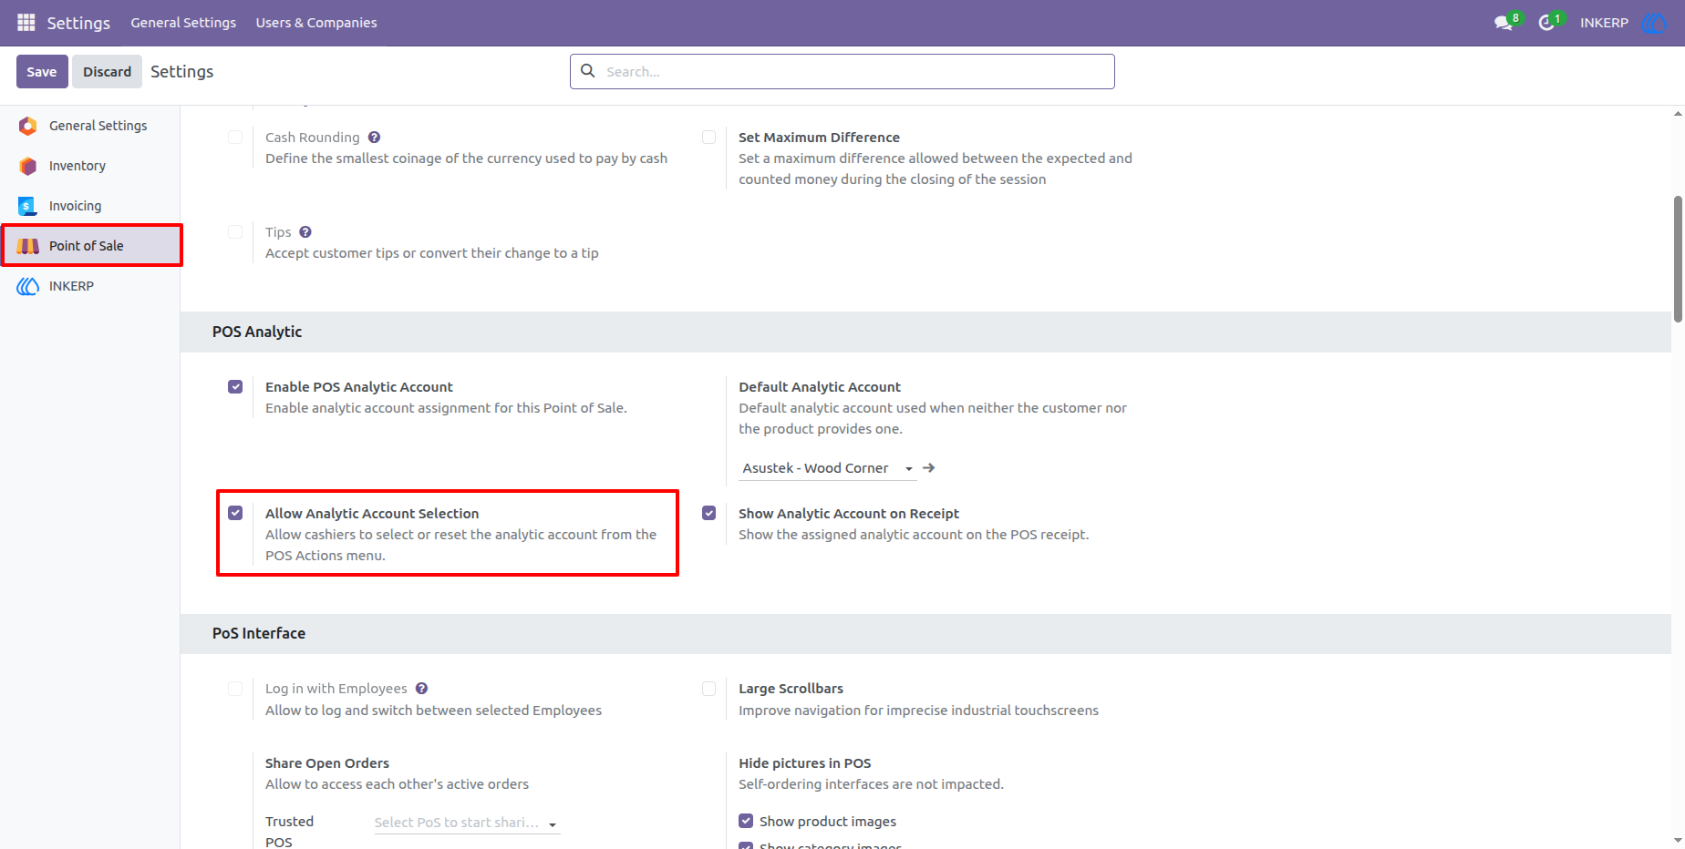Click the scrollbar down arrow
Viewport: 1685px width, 849px height.
click(x=1678, y=841)
